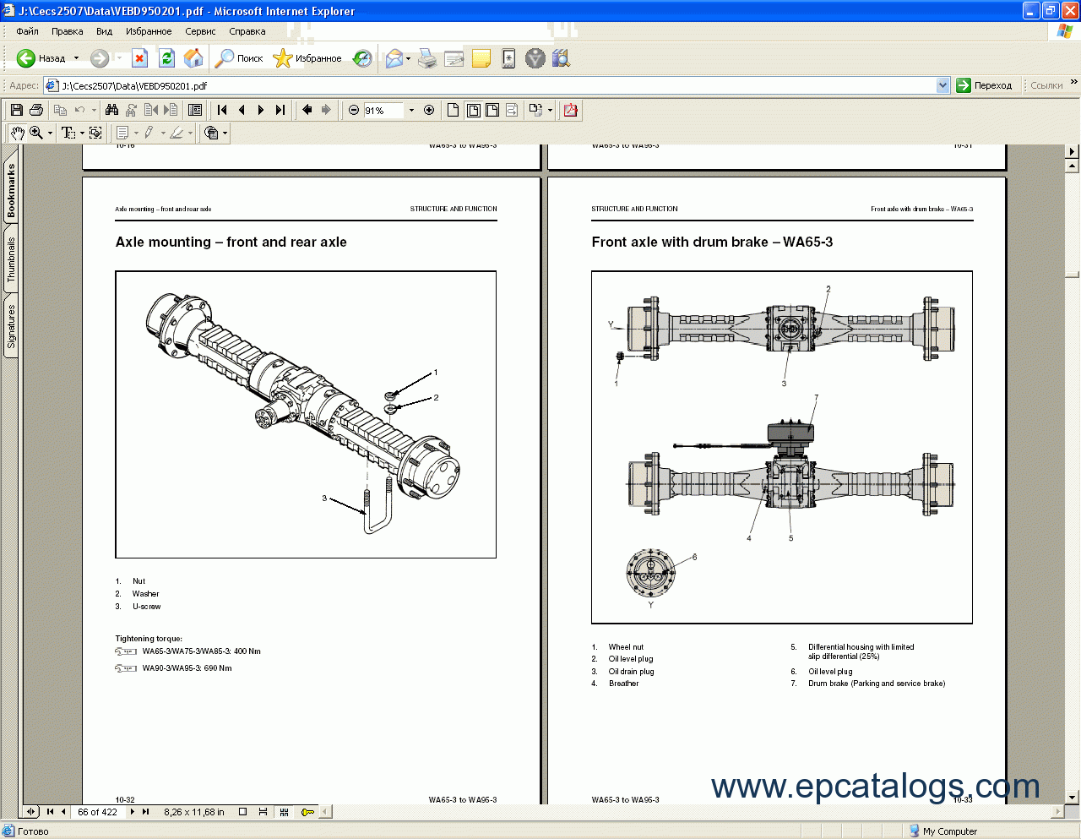Click Переход go button
Screen dimensions: 1081x839
tap(984, 85)
